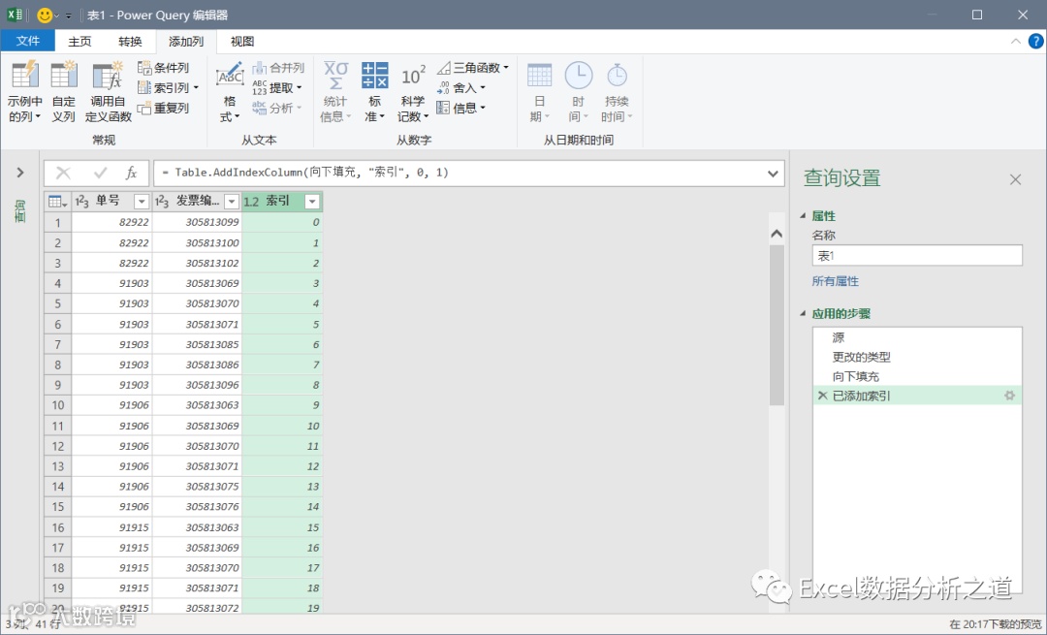Click 自定义列 custom column icon

pyautogui.click(x=64, y=91)
